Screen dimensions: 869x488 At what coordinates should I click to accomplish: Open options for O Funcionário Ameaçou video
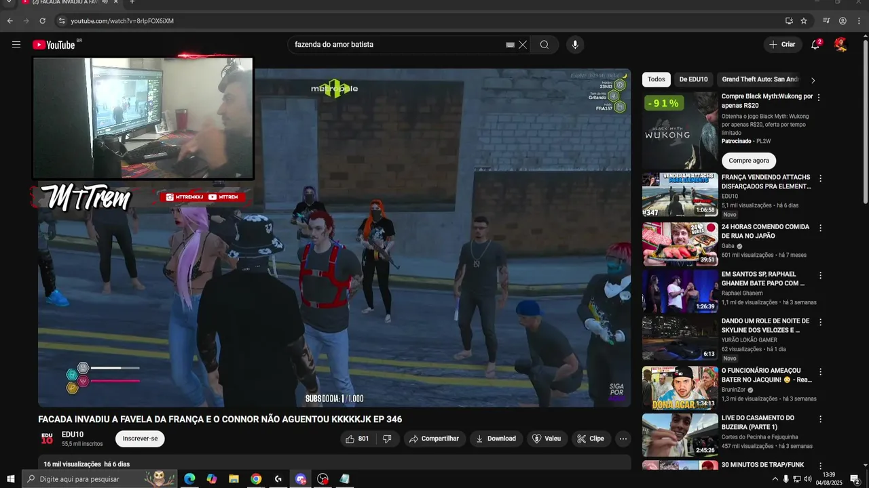pos(820,371)
